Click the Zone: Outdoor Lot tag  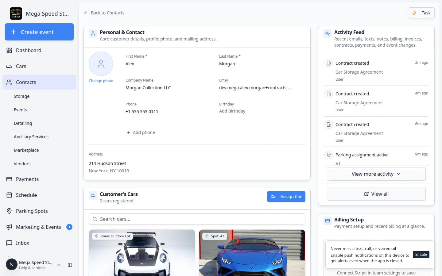112,236
